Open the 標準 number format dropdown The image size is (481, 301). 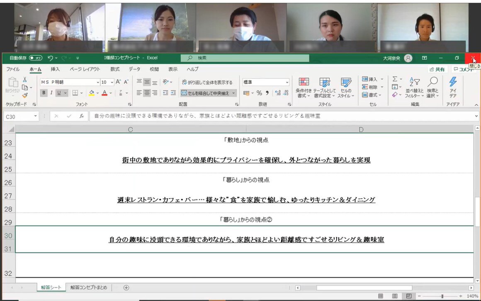tap(287, 82)
